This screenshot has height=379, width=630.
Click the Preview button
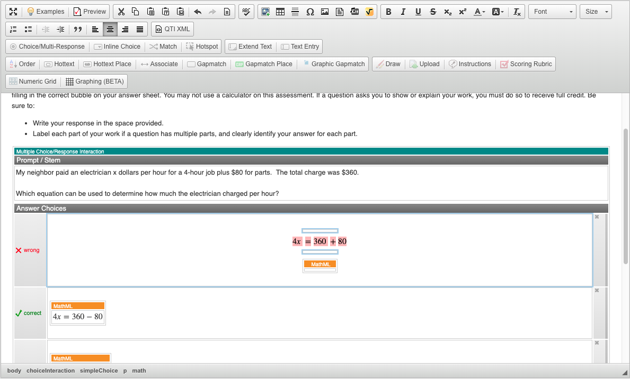coord(90,12)
